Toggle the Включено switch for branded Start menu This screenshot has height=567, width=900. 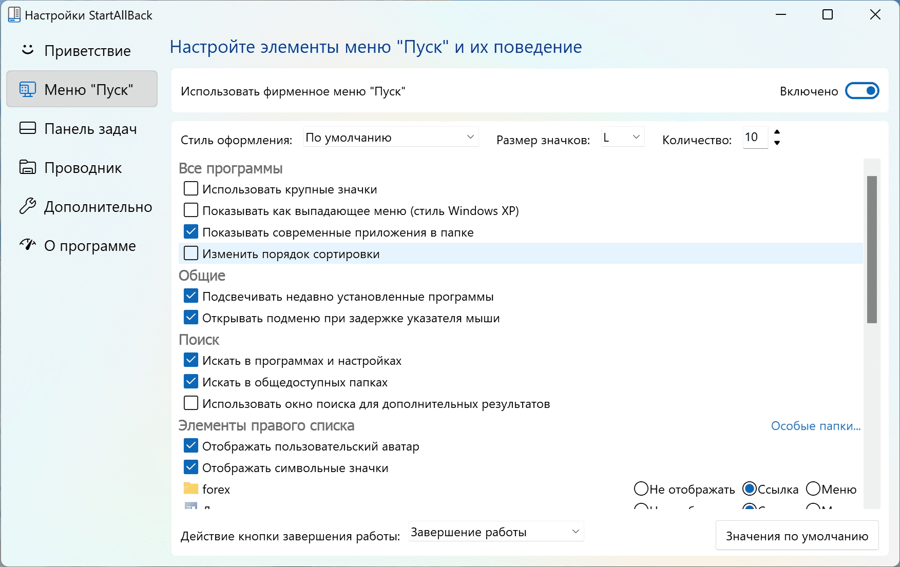pos(862,91)
